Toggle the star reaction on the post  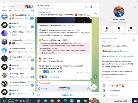coord(40,72)
